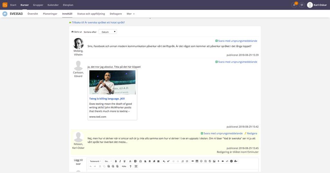
Task: Justify text alignment
Action: pos(158,161)
